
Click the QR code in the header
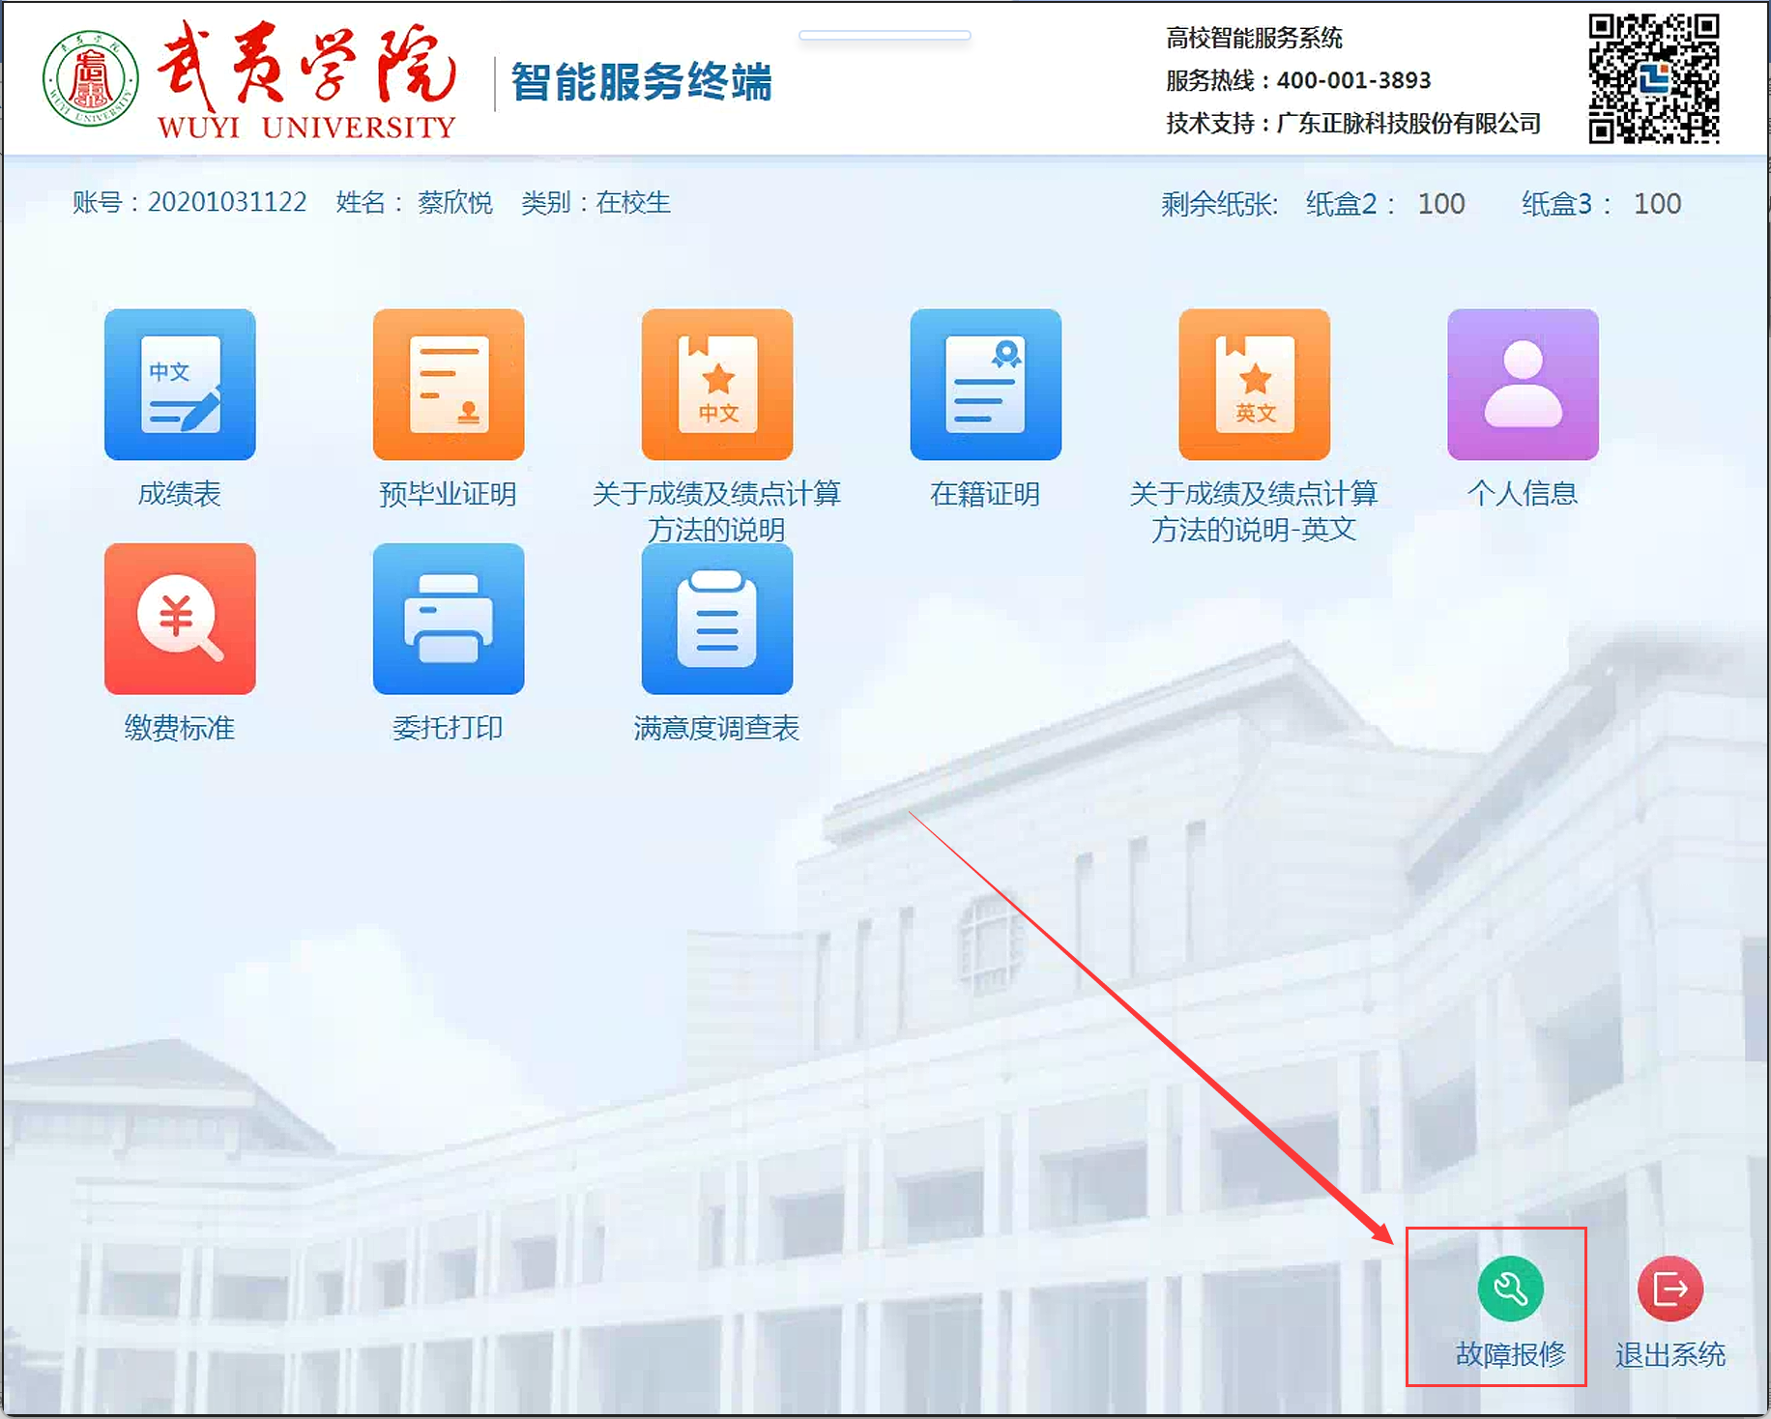pyautogui.click(x=1654, y=78)
